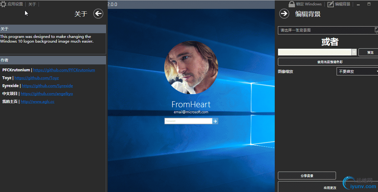Open the PFCKrutonium GitHub link
Viewport: 378px width, 192px height.
pos(64,70)
